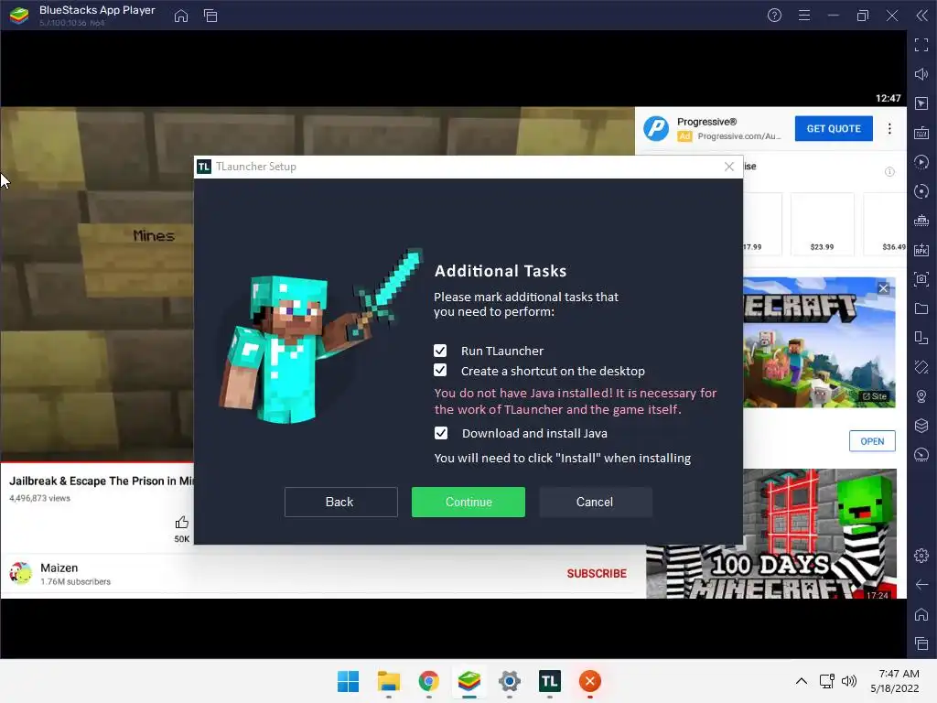Open File Explorer from taskbar
The image size is (937, 703).
pyautogui.click(x=388, y=681)
